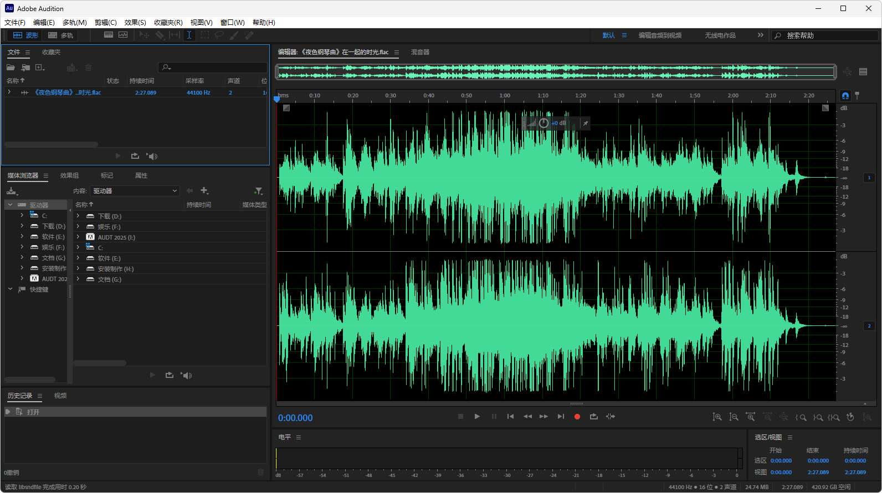Expand the 下载 (D:) drive in tree
This screenshot has width=882, height=493.
pos(22,226)
